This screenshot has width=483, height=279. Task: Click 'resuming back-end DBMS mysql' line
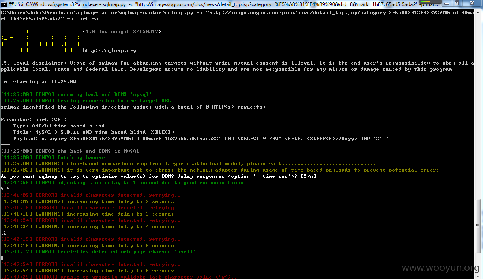pyautogui.click(x=76, y=94)
